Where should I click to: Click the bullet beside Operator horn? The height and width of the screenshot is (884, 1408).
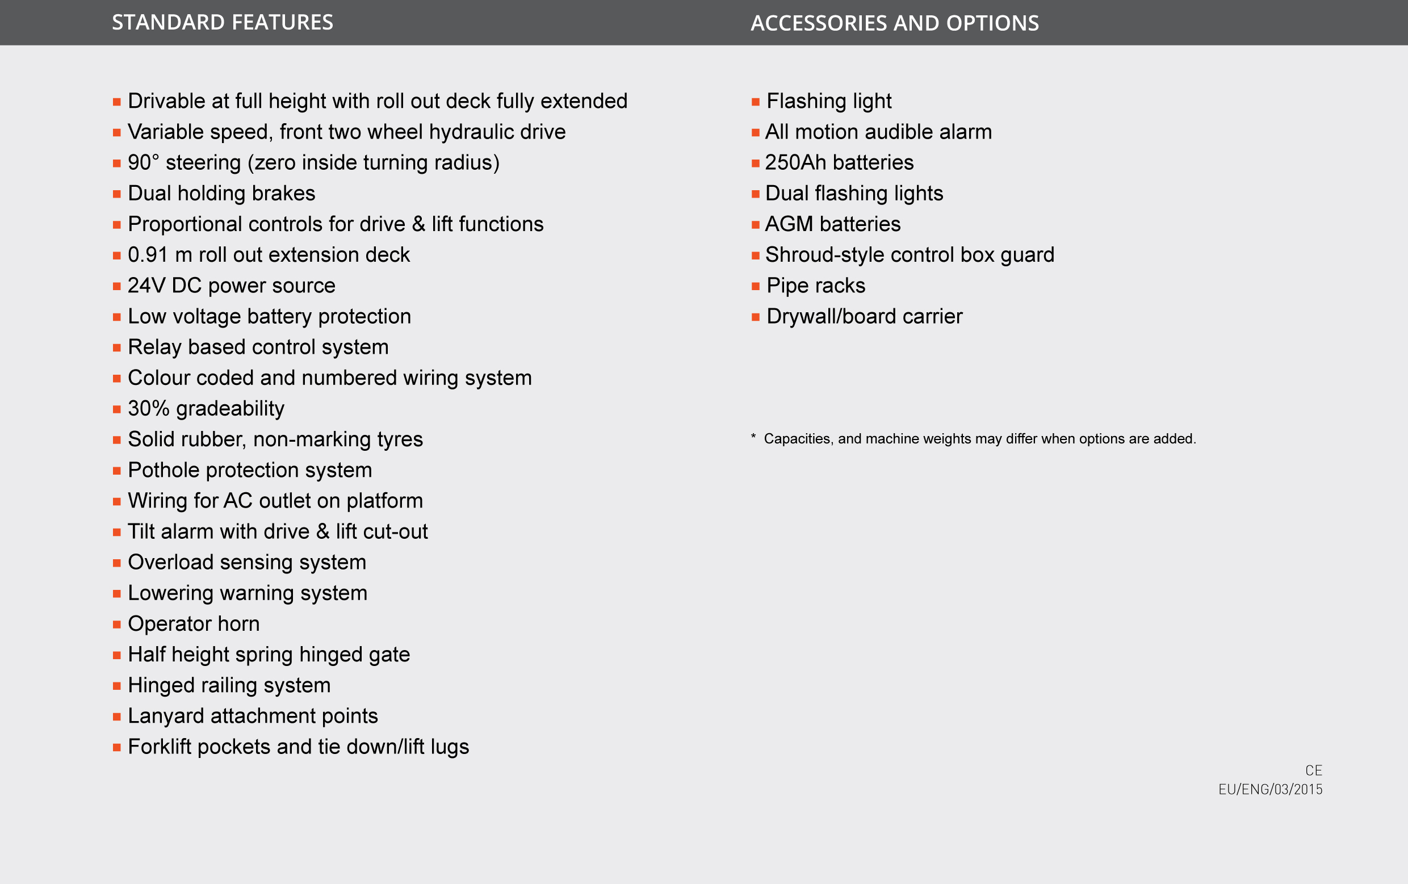(x=117, y=625)
